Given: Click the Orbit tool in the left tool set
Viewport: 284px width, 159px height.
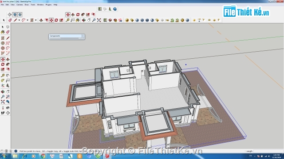Looking at the screenshot, I should click(3, 92).
